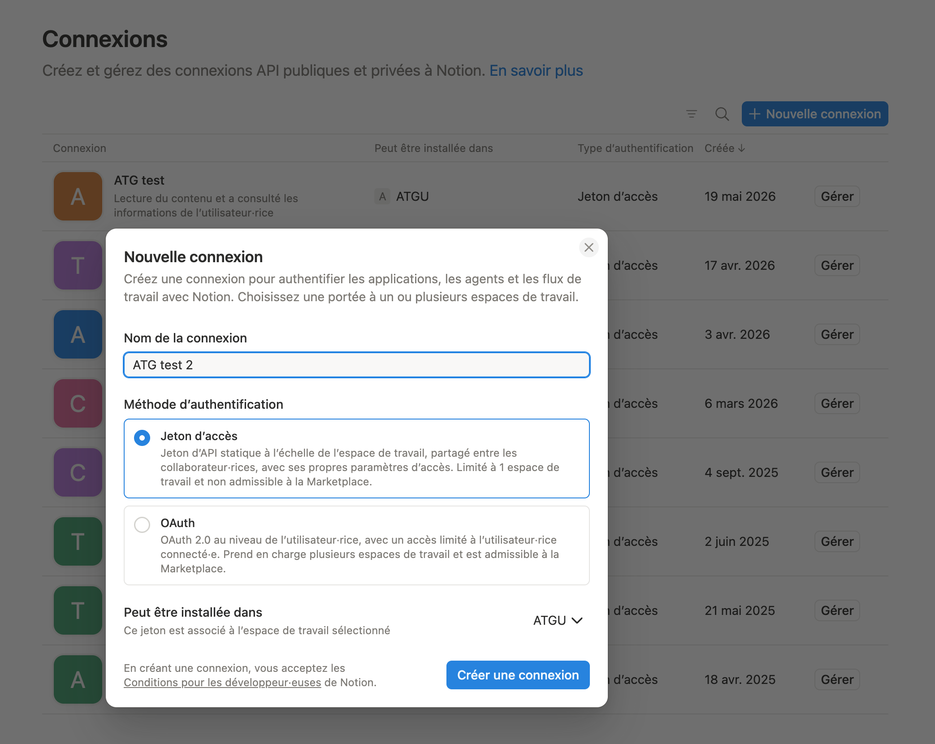Click the Nom de la connexion input field

click(357, 365)
